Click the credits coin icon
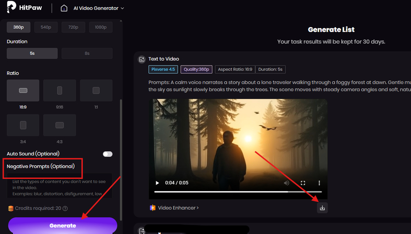Image resolution: width=411 pixels, height=234 pixels. point(11,208)
